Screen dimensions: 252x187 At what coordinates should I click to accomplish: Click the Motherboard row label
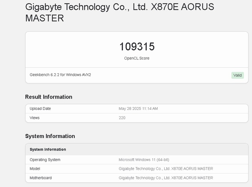[41, 178]
